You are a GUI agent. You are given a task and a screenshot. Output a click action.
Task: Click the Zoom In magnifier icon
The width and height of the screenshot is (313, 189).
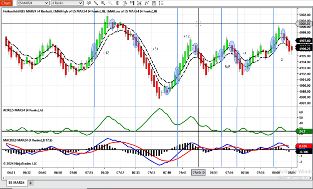(x=103, y=3)
